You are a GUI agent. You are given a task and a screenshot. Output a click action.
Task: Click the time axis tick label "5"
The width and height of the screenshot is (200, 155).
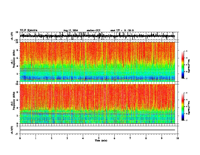pyautogui.click(x=99, y=138)
